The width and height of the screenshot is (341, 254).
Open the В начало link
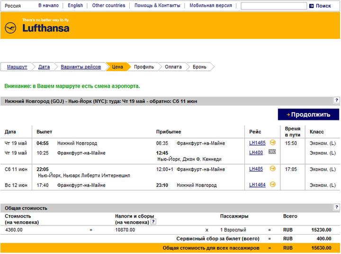click(x=48, y=5)
